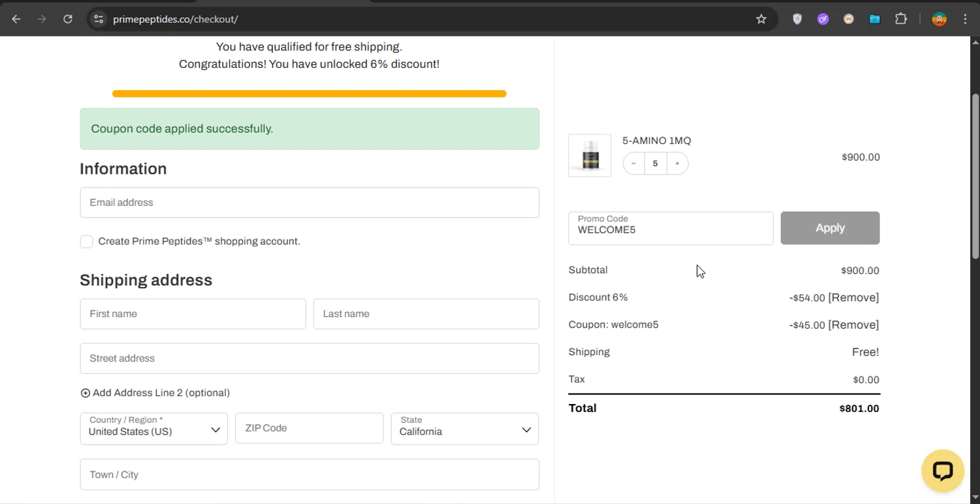The image size is (980, 504).
Task: Click the "Discount 6%" label
Action: 598,297
